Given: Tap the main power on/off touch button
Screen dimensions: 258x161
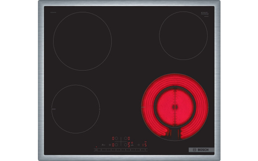Looking at the screenshot, I should (96, 150).
